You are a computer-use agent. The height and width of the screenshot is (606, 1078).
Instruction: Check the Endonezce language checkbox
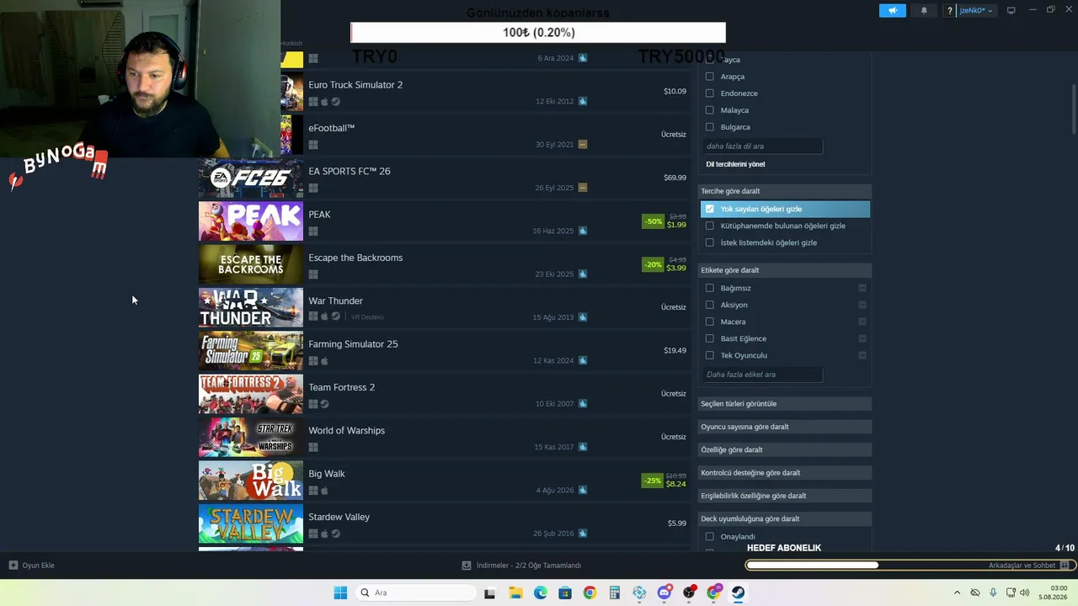(x=709, y=93)
